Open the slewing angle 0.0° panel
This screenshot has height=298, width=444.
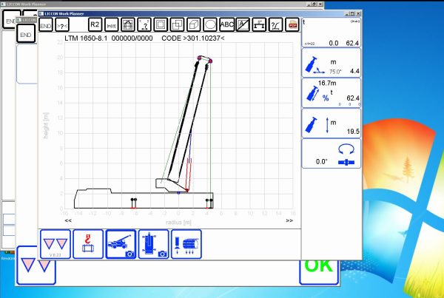332,154
